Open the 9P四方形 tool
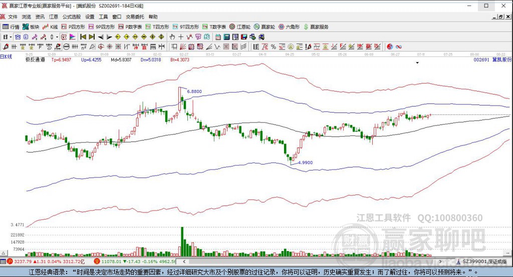 (101, 27)
